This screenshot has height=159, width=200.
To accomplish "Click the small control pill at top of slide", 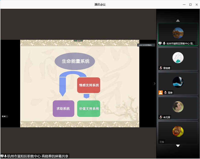I will [x=78, y=41].
